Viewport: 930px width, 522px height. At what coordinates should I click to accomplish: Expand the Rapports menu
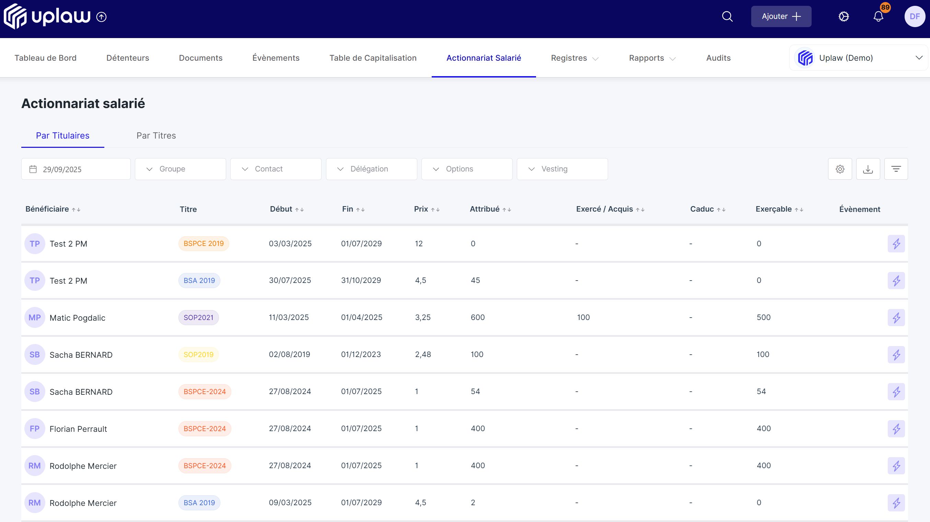tap(652, 58)
